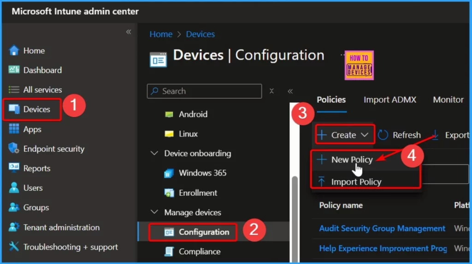Collapse the Manage devices section
The image size is (472, 264).
pos(154,212)
